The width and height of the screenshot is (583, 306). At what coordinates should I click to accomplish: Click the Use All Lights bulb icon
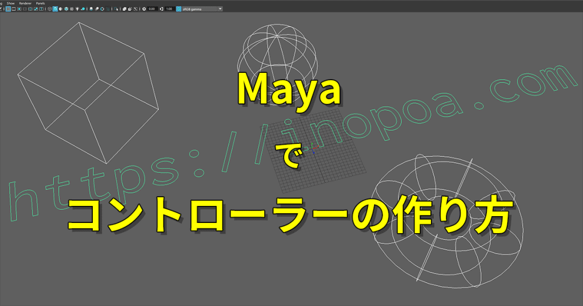tap(77, 9)
